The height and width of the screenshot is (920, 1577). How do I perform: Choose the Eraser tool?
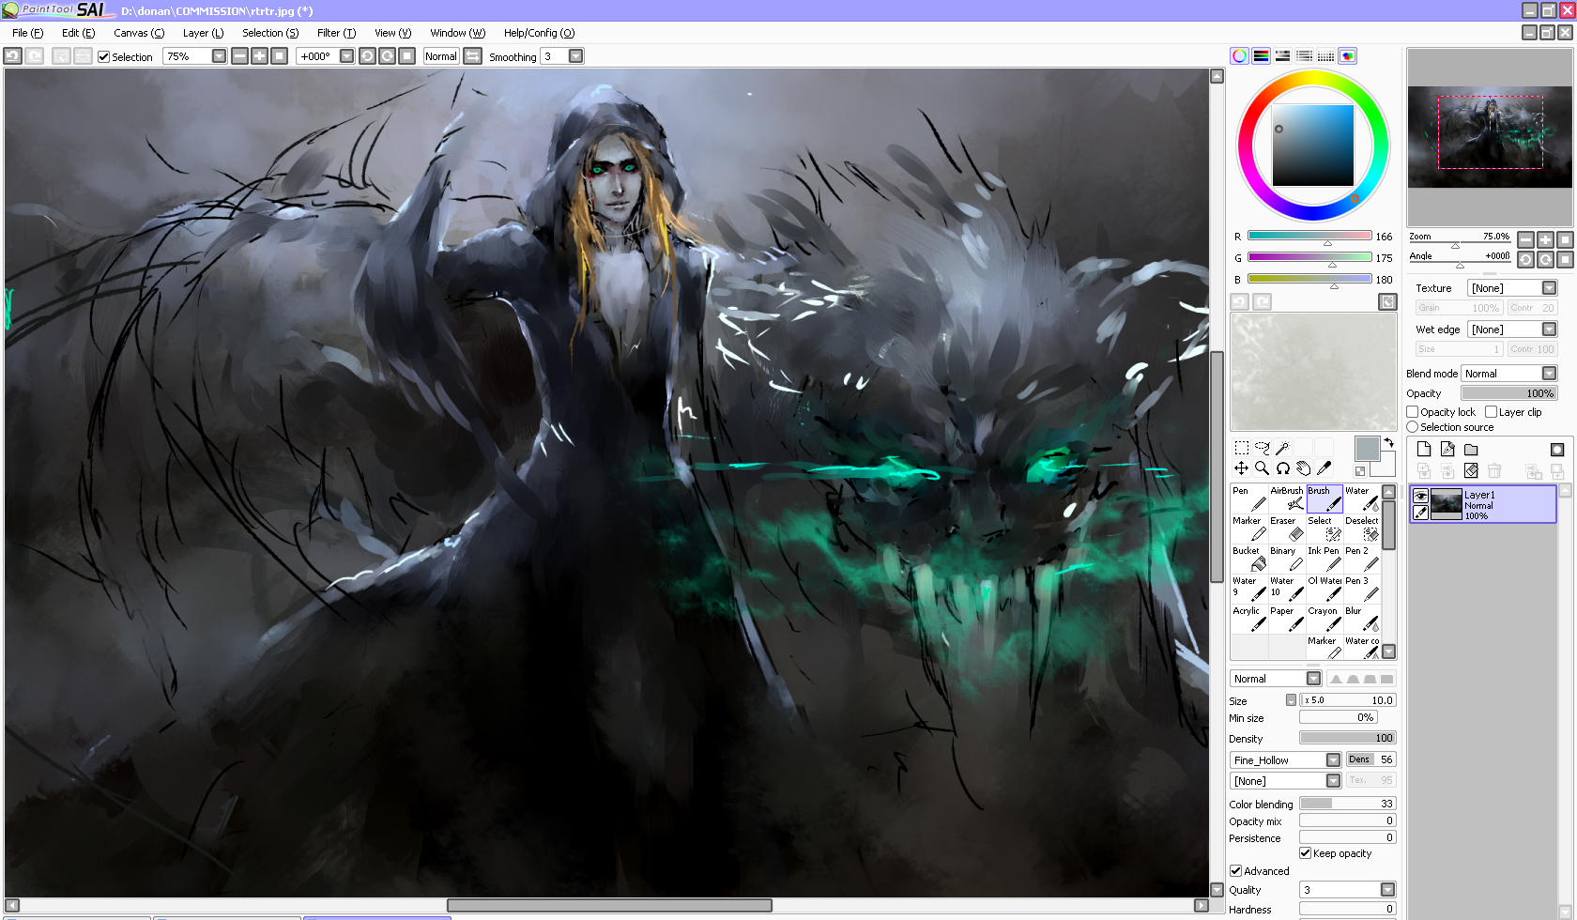[x=1287, y=529]
